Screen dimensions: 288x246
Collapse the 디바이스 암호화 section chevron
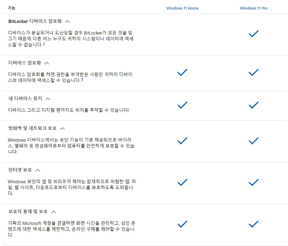[x=47, y=63]
